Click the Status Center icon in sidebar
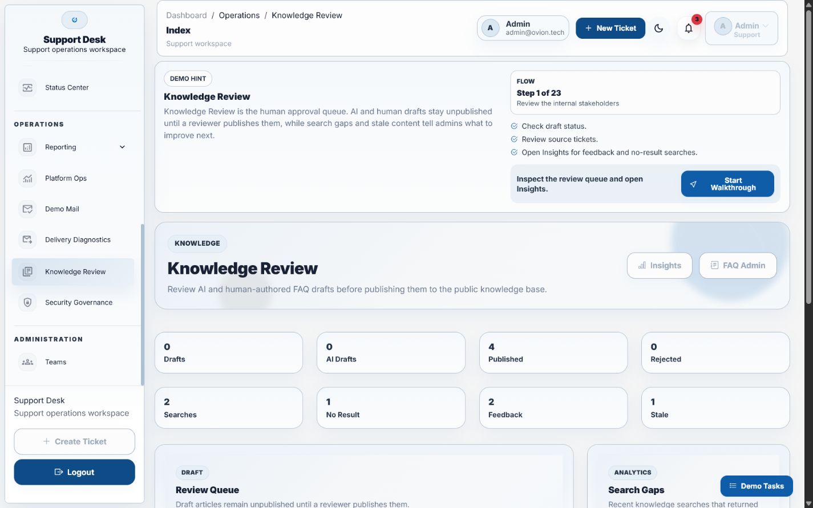 coord(27,88)
